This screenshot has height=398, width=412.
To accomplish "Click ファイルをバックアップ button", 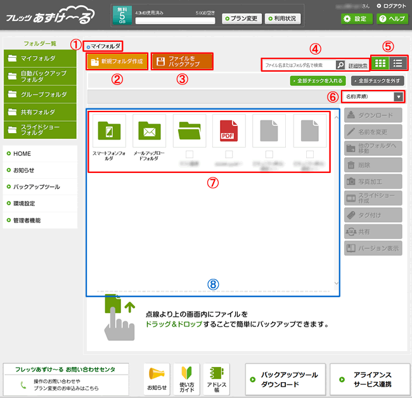I will point(182,61).
